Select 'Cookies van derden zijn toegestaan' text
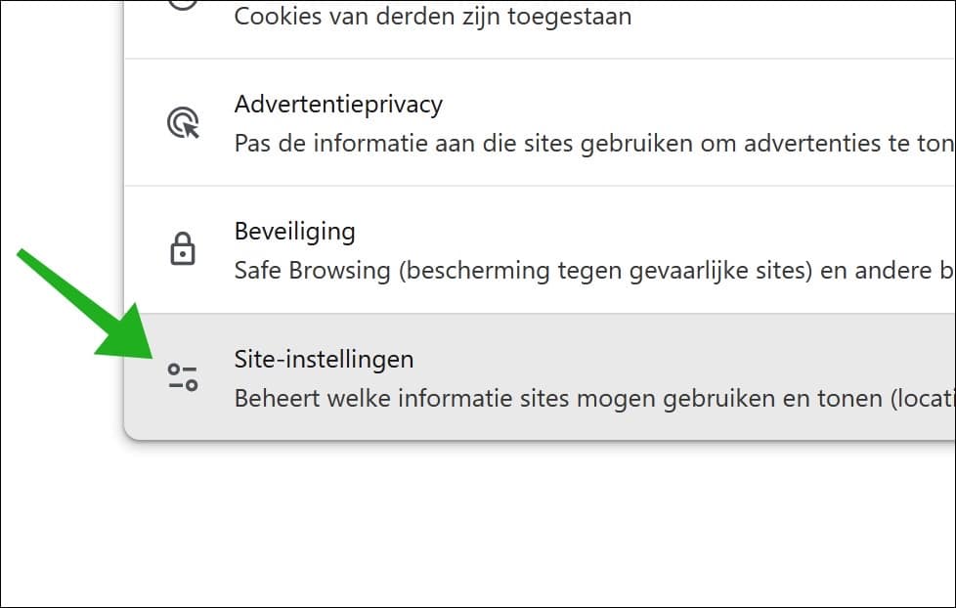Viewport: 956px width, 608px height. coord(433,17)
